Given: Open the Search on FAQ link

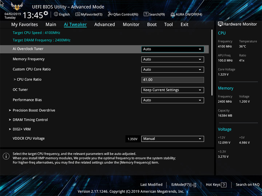Looking at the screenshot, I should coord(247,185).
